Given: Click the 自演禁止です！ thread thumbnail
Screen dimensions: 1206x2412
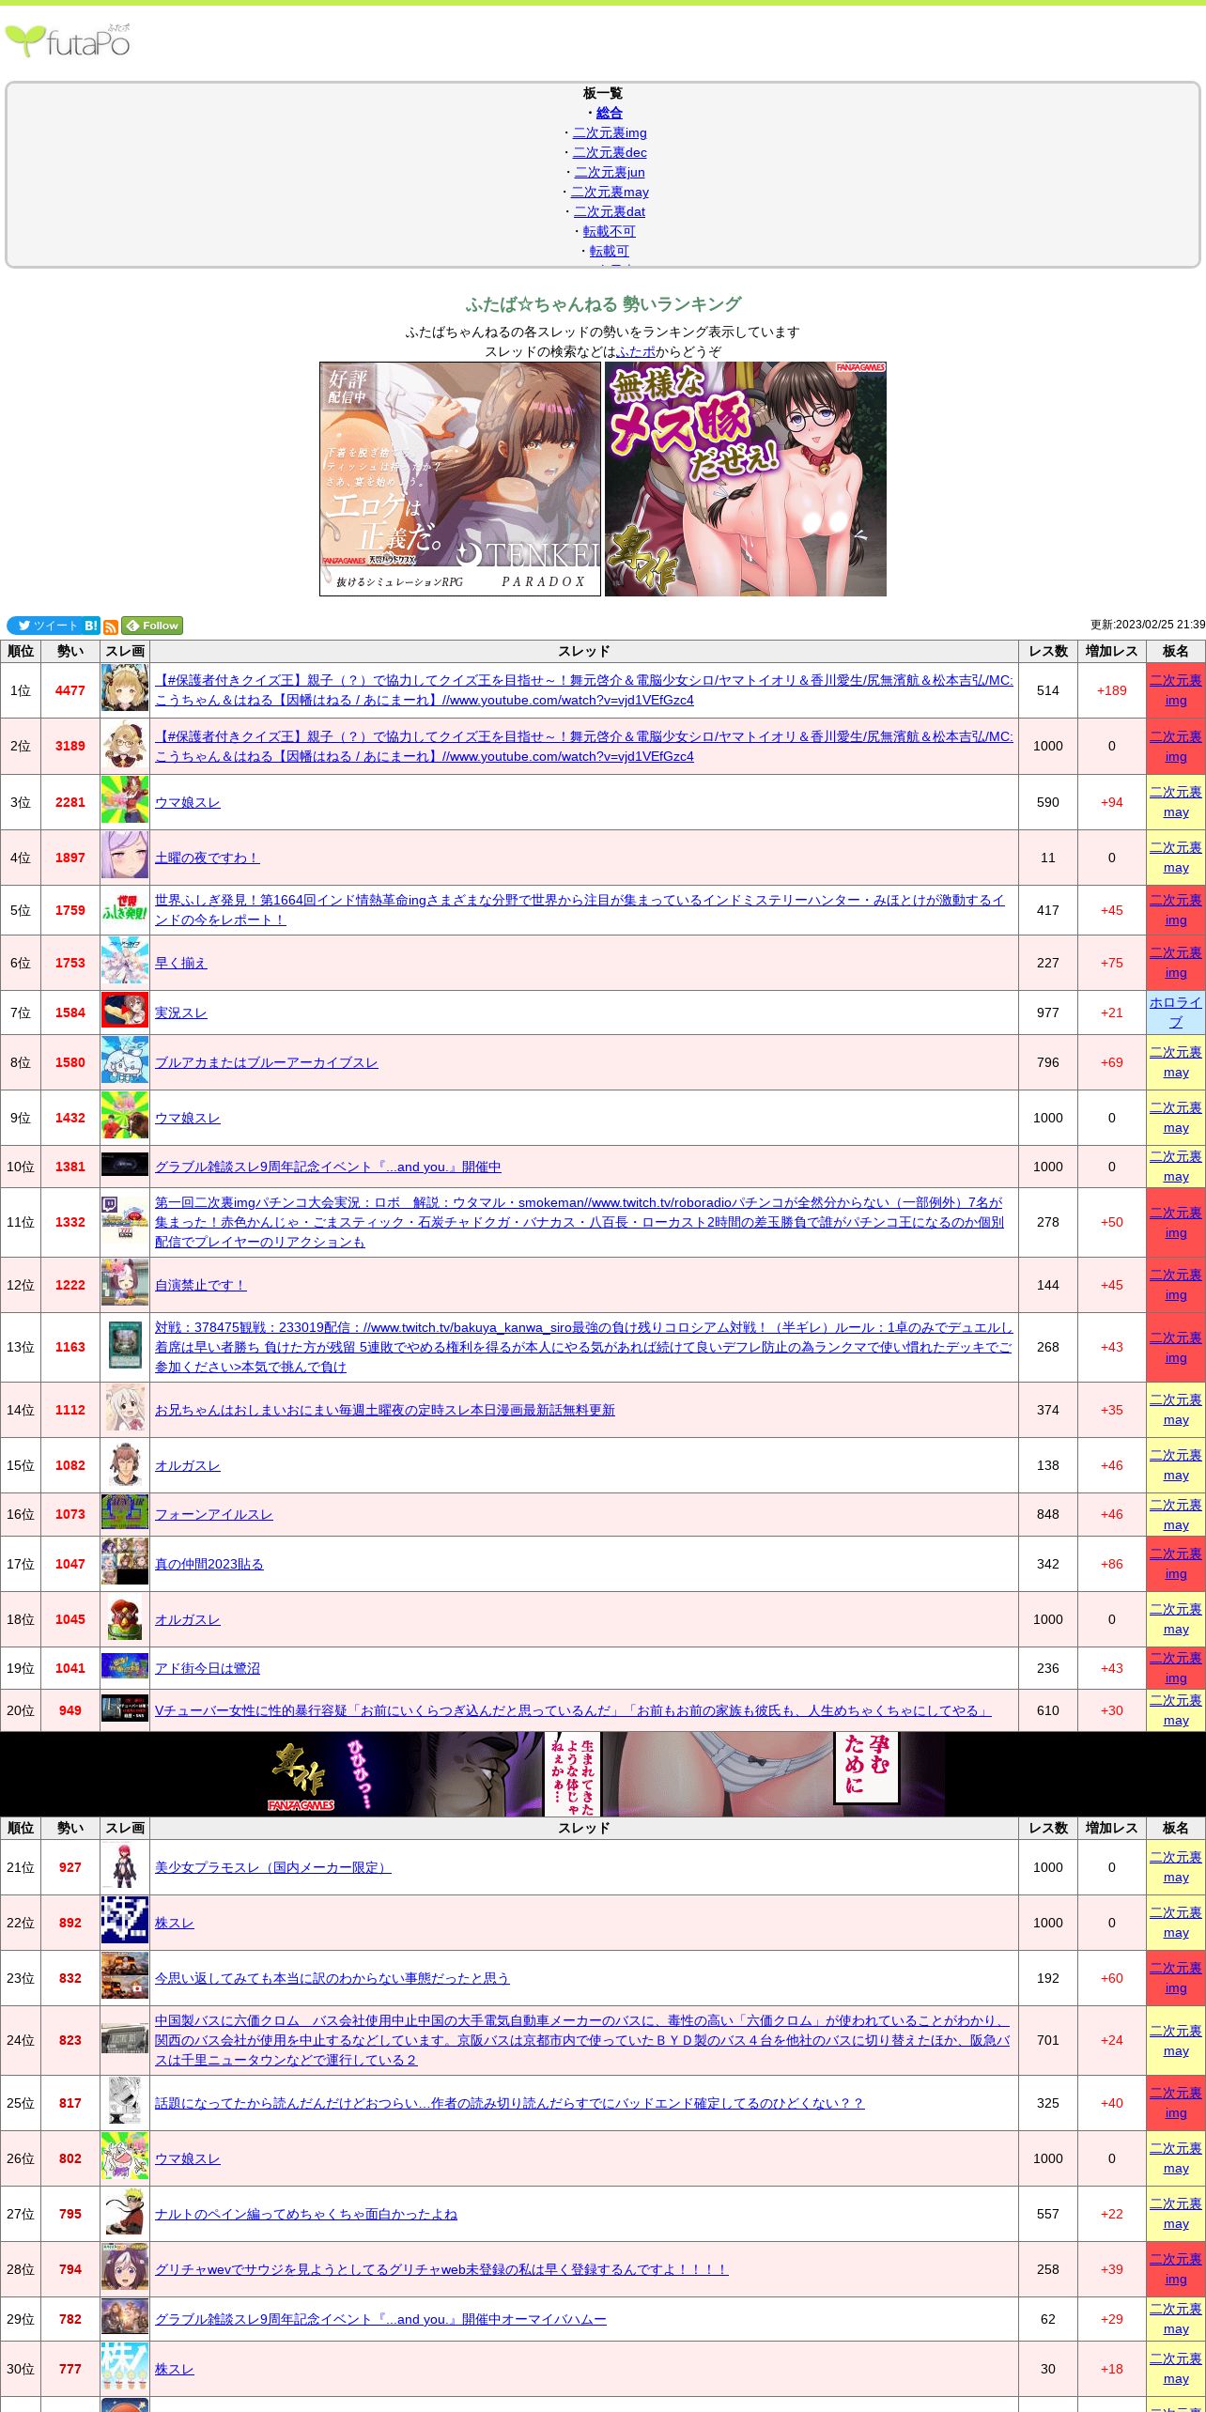Looking at the screenshot, I should tap(125, 1284).
